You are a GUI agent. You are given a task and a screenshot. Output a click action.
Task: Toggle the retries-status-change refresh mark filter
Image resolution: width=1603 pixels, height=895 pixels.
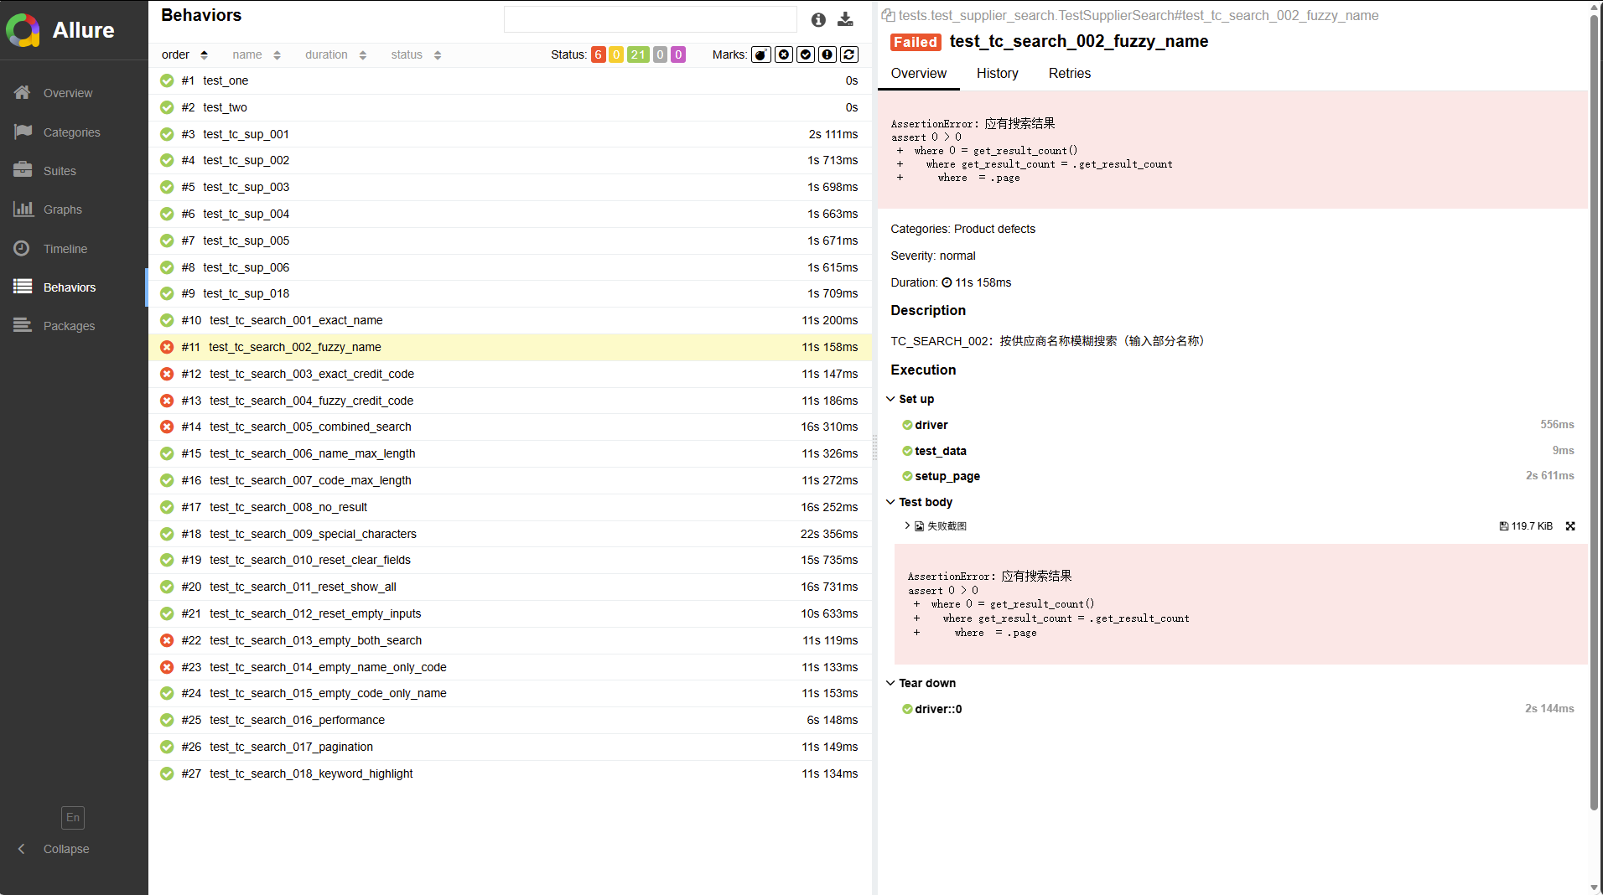click(849, 54)
